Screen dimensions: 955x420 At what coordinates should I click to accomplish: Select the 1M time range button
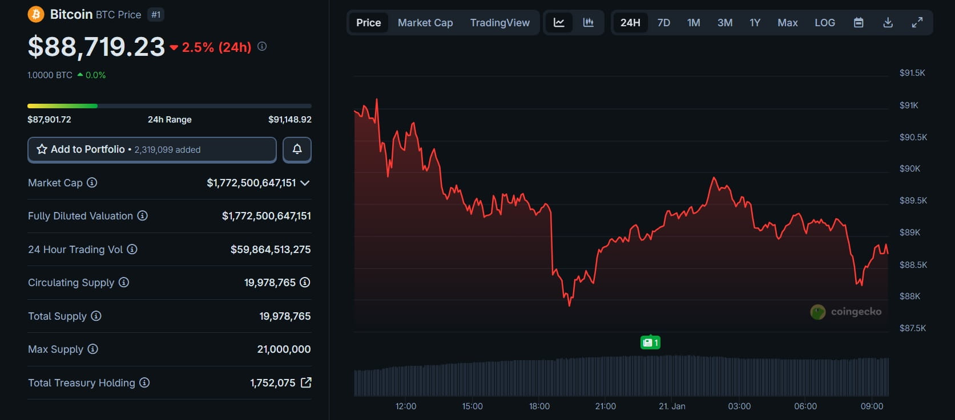tap(694, 23)
